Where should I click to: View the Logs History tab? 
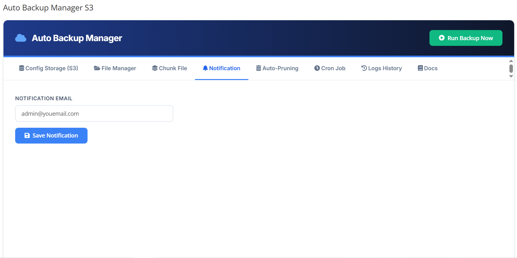(x=381, y=68)
